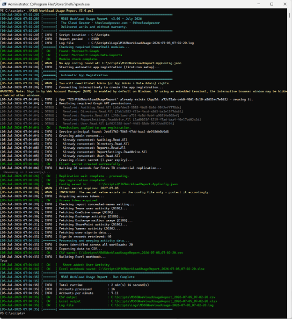Click 'App registration complete!'
Image resolution: width=292 pixels, height=319 pixels.
(82, 180)
